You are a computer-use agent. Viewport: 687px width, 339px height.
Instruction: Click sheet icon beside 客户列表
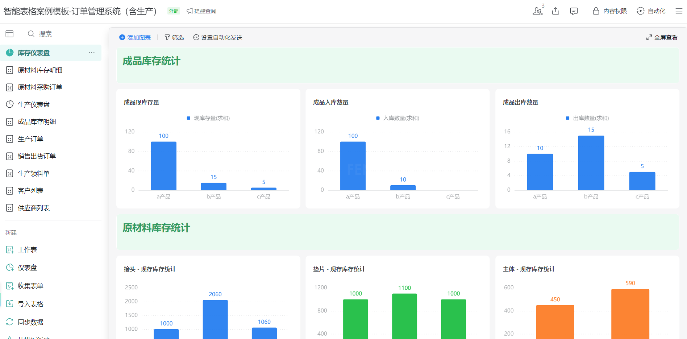point(10,191)
